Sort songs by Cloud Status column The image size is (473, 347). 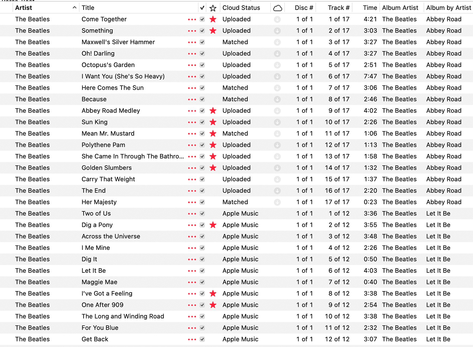coord(241,8)
